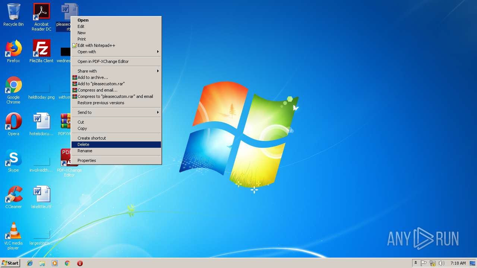Image resolution: width=477 pixels, height=268 pixels.
Task: Click the clock showing 7:18 AM
Action: [x=458, y=263]
